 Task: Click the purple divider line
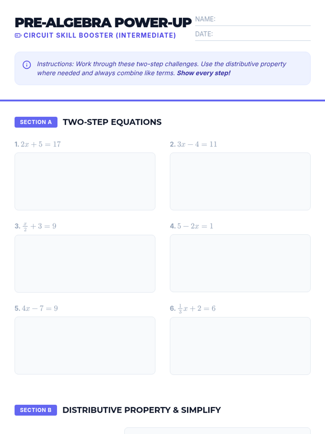point(162,100)
